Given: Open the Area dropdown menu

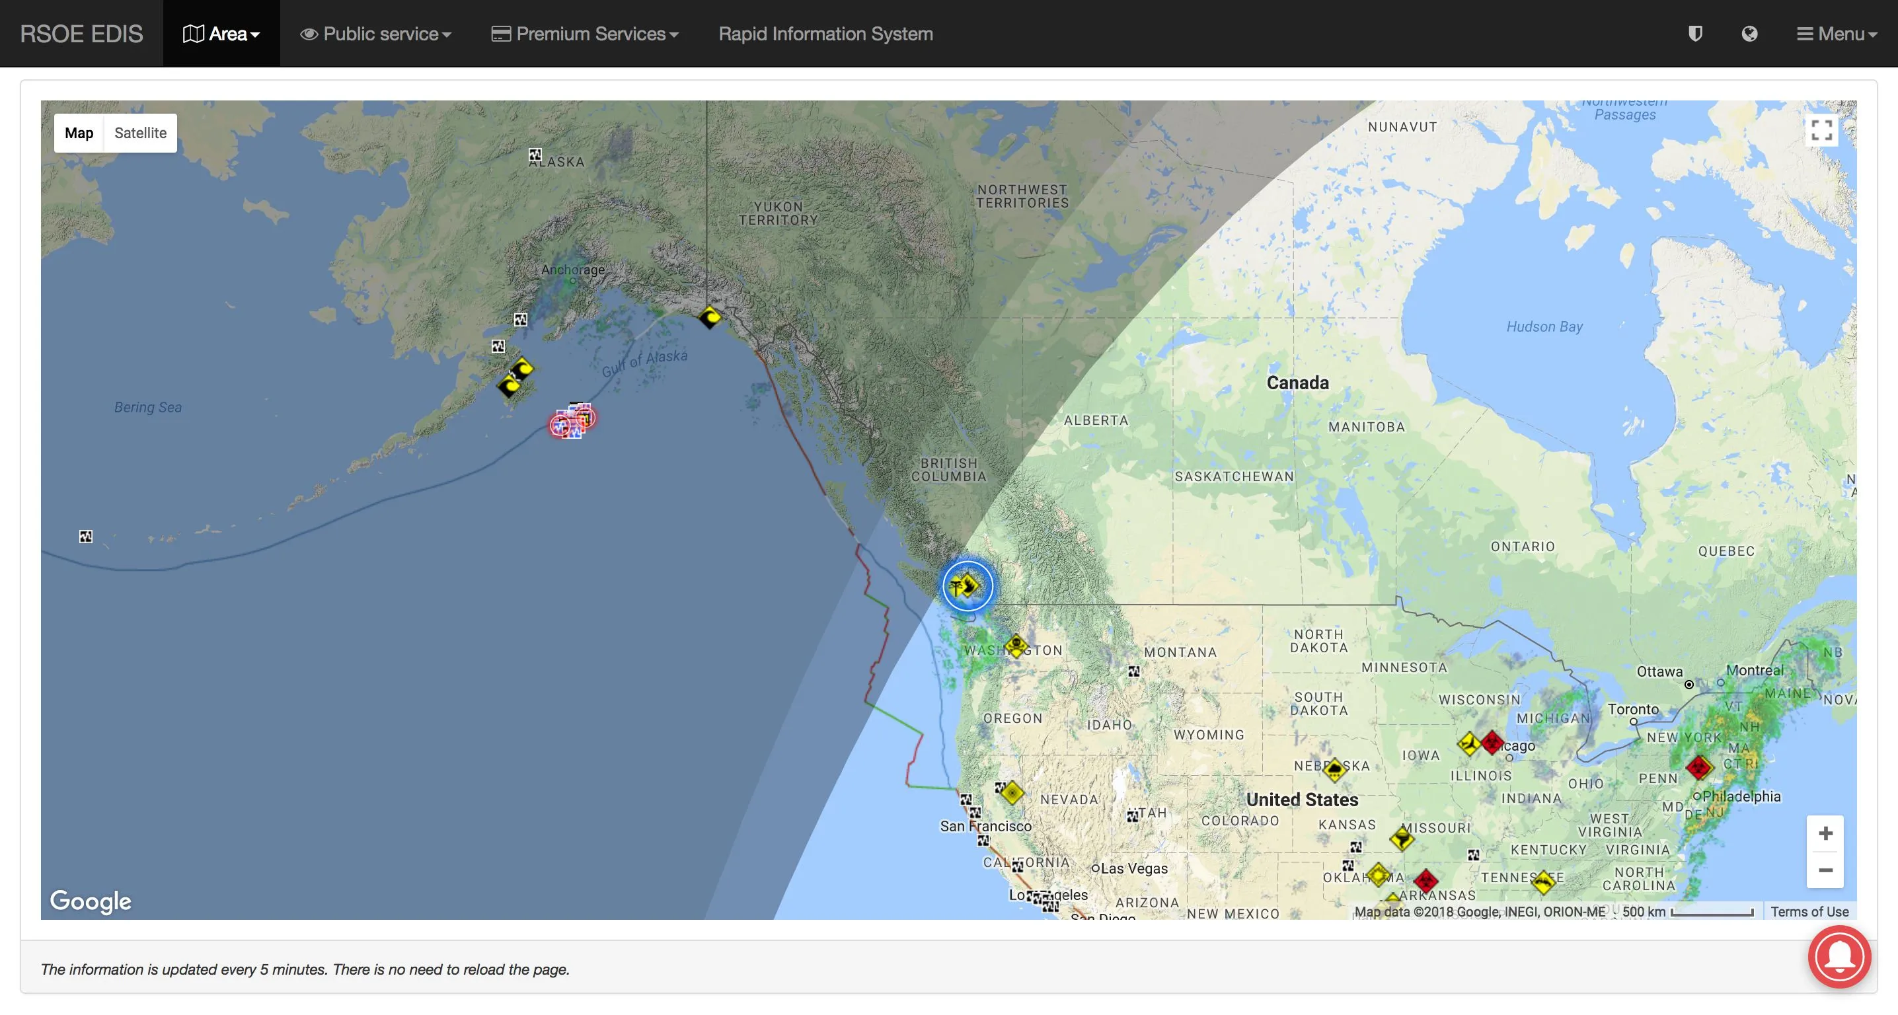Looking at the screenshot, I should click(221, 34).
